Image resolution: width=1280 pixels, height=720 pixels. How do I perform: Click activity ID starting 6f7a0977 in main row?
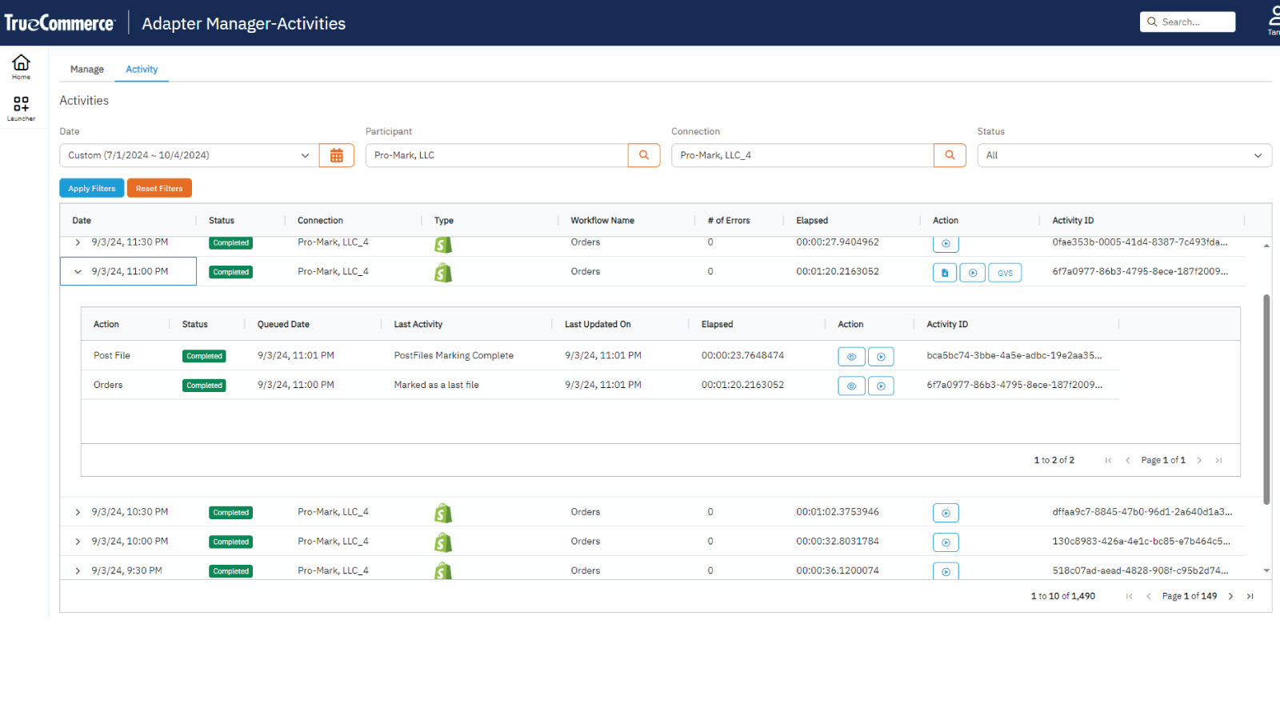pyautogui.click(x=1139, y=271)
